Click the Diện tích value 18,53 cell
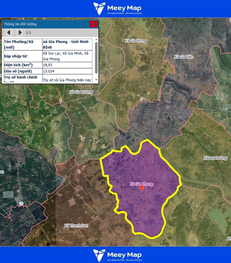Screen dimensions: 231x263 pyautogui.click(x=67, y=65)
